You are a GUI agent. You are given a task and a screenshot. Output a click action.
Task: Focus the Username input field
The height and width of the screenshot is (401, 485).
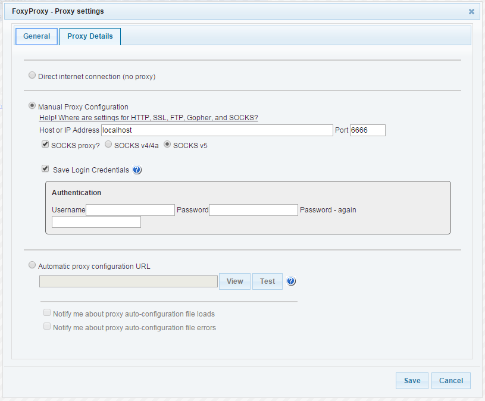(x=130, y=210)
